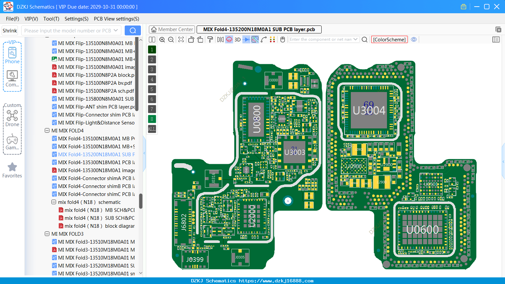Open the colored dots grid tool
505x284 pixels.
[273, 40]
